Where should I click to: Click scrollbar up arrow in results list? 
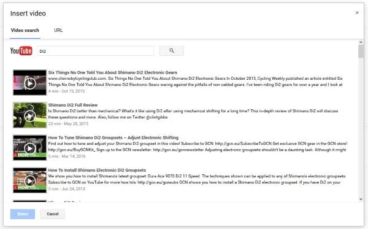click(361, 42)
